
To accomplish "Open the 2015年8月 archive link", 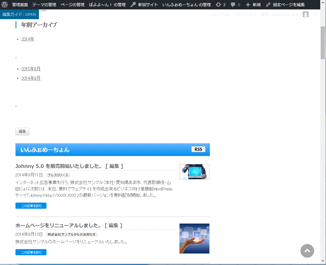I will point(31,69).
